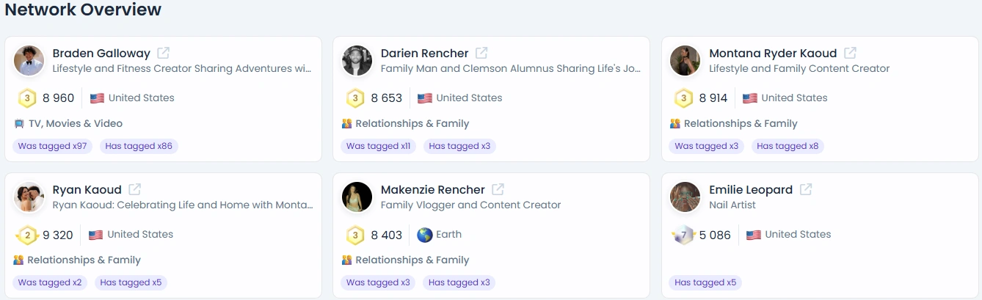This screenshot has height=300, width=982.
Task: Click Makenzie Rencher's 'Has tagged x3' pill
Action: coord(459,282)
